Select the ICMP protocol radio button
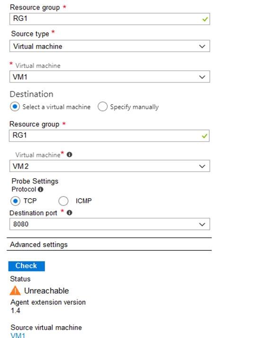 [63, 201]
